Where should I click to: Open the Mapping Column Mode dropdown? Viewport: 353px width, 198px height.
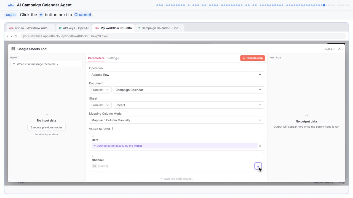[x=176, y=120]
